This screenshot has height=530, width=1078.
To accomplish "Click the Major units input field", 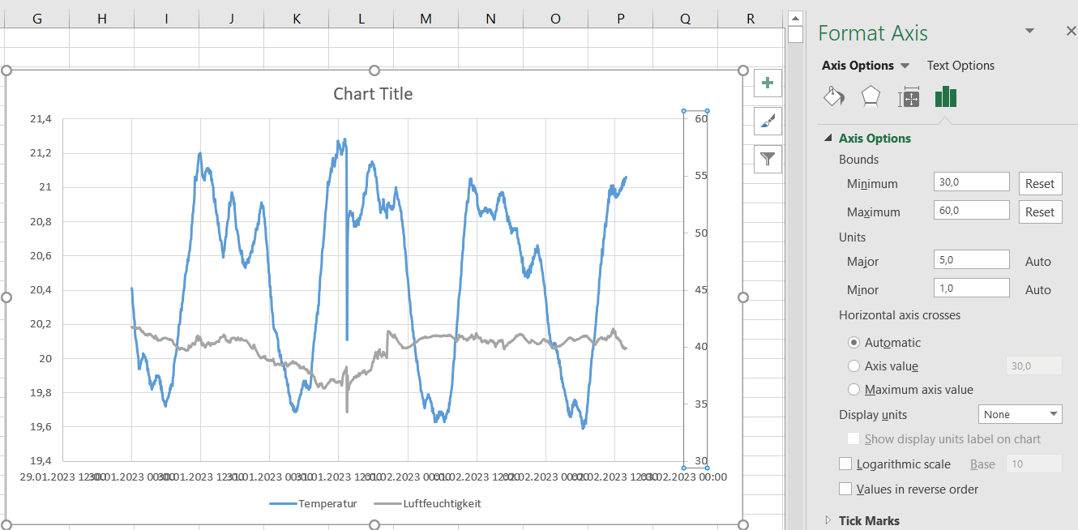I will (971, 260).
